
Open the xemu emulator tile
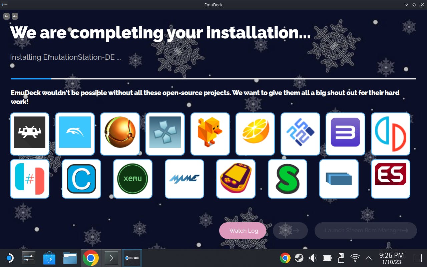[133, 179]
